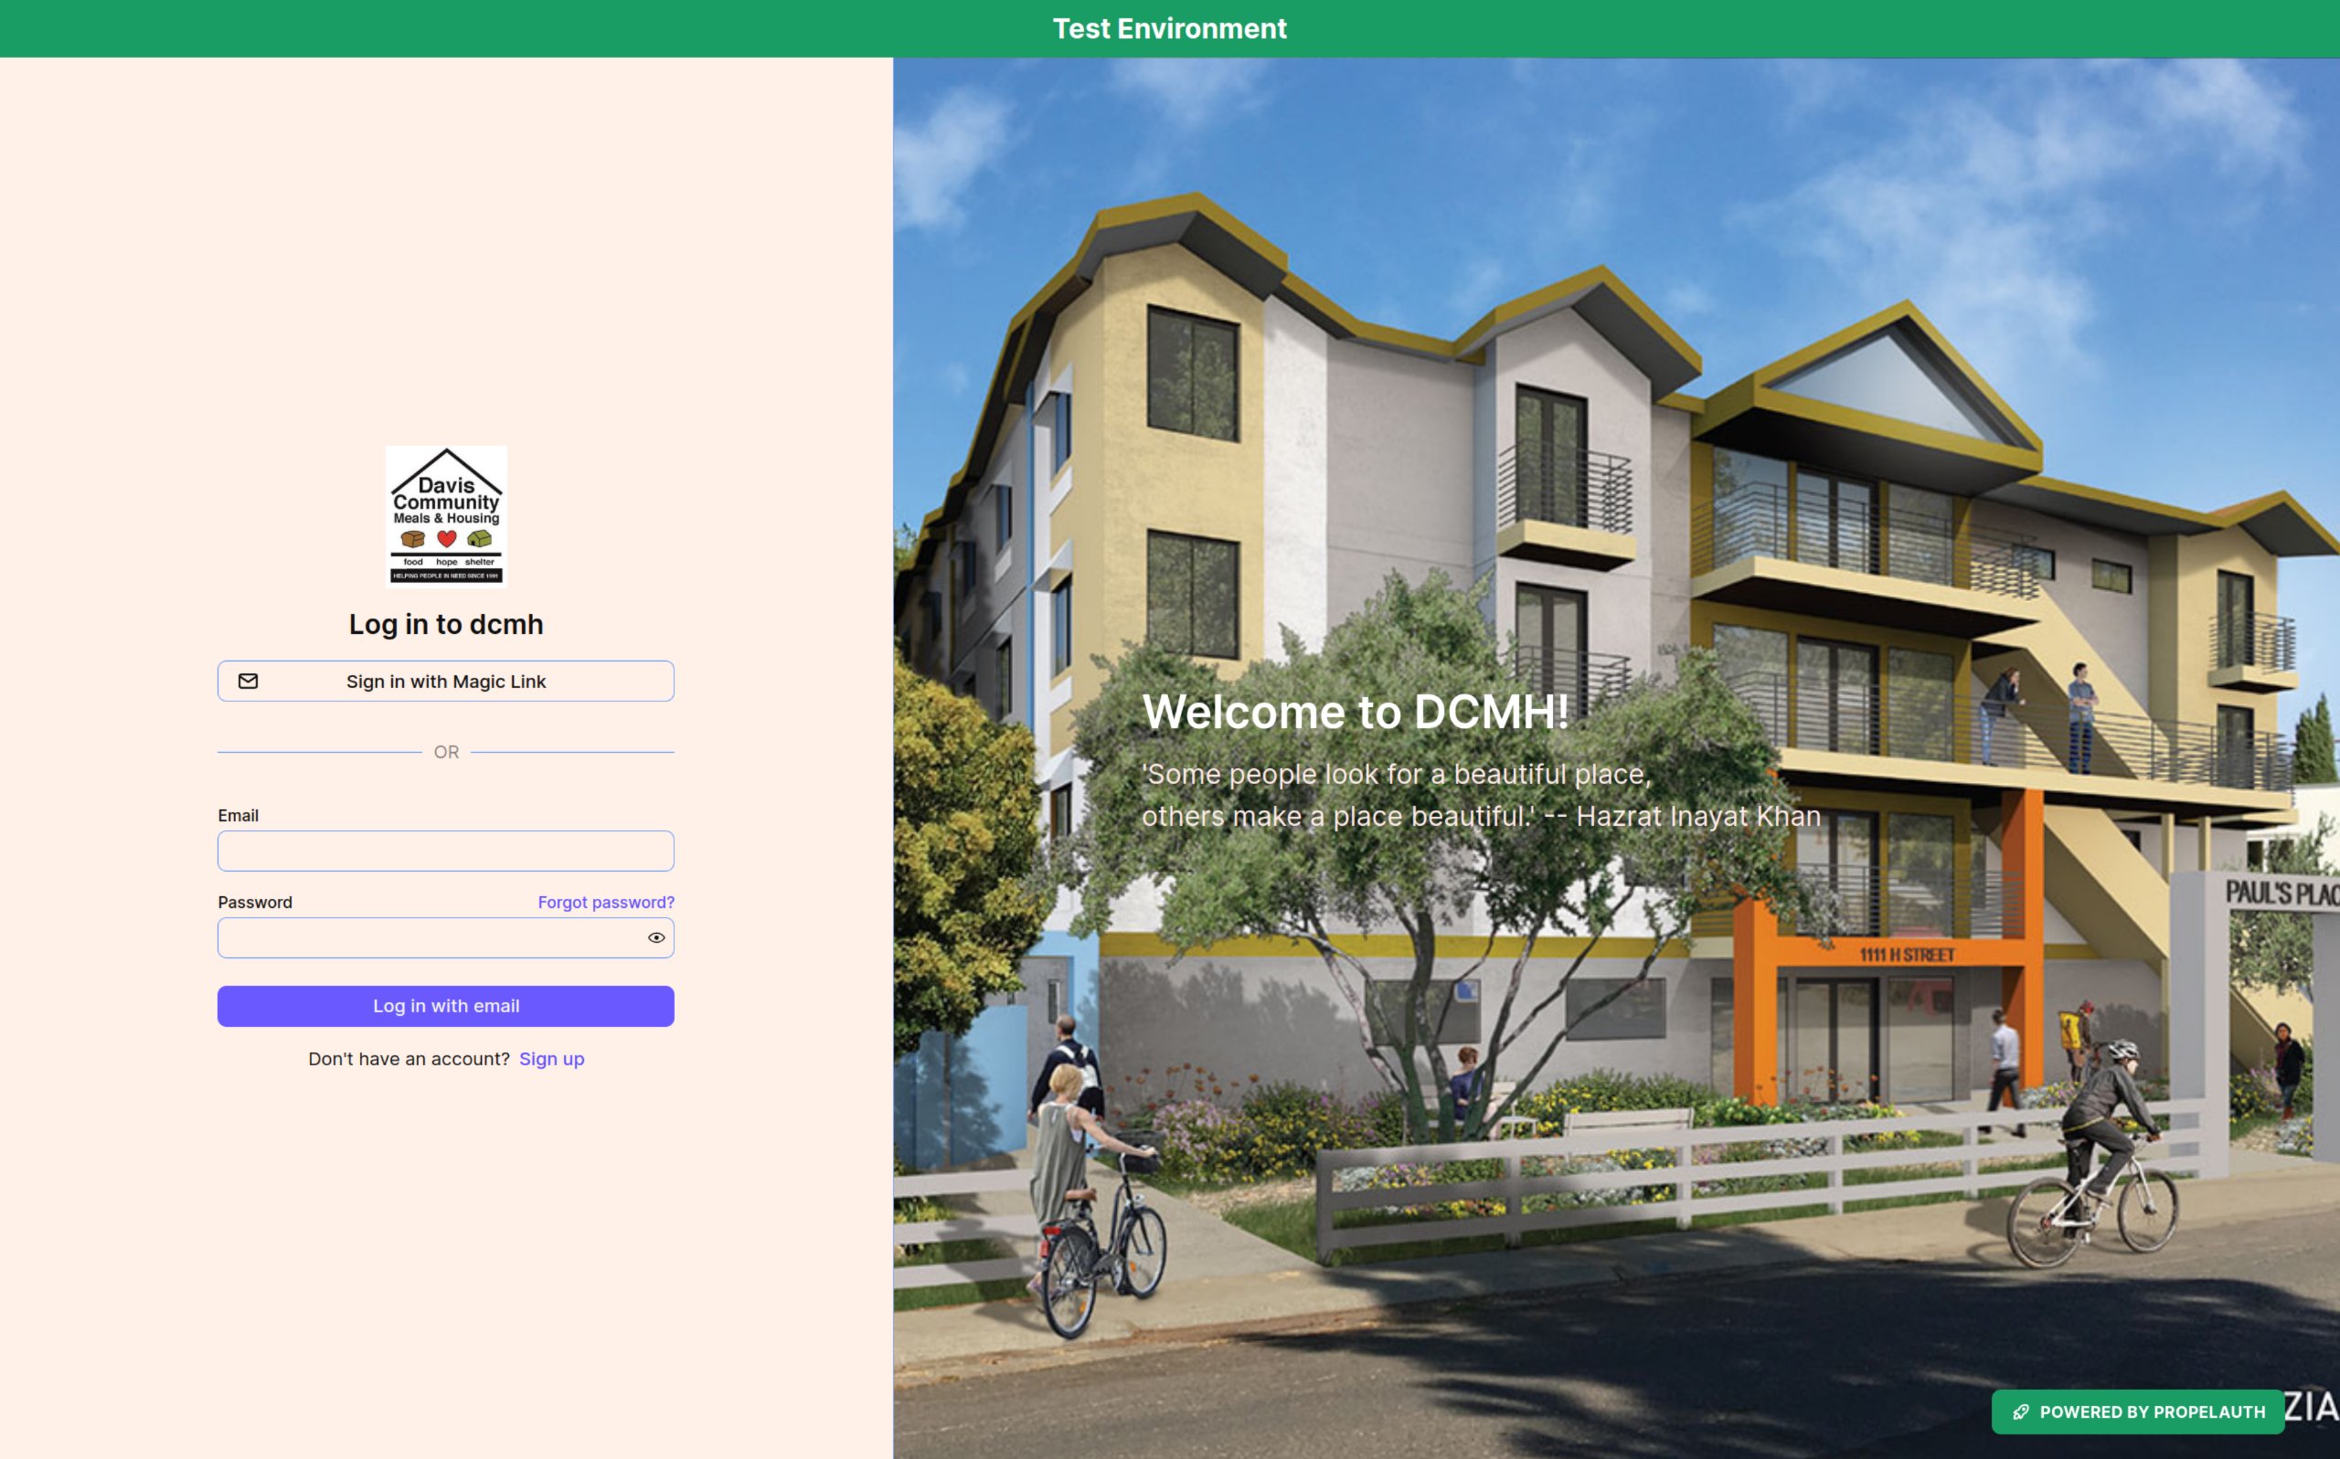Image resolution: width=2340 pixels, height=1459 pixels.
Task: Focus the Password input field
Action: tap(430, 938)
